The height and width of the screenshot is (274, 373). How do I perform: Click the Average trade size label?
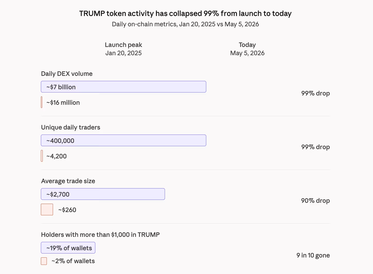click(68, 181)
